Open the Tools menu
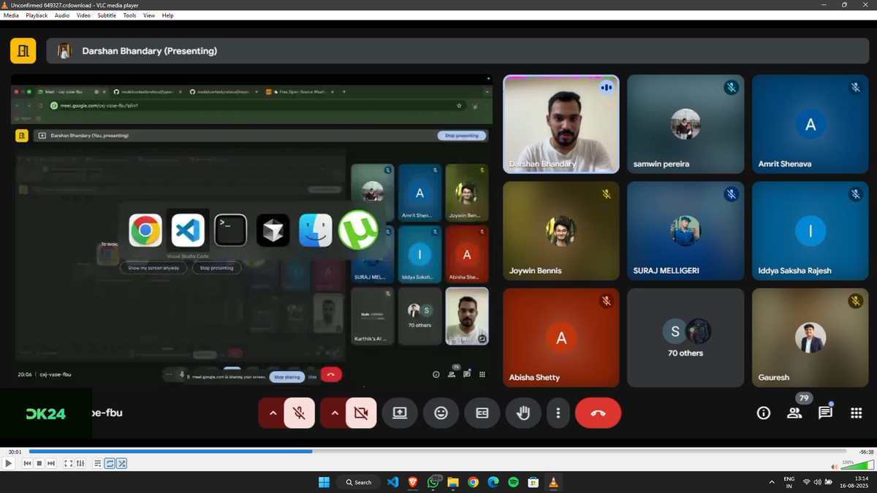Viewport: 877px width, 493px height. point(129,15)
